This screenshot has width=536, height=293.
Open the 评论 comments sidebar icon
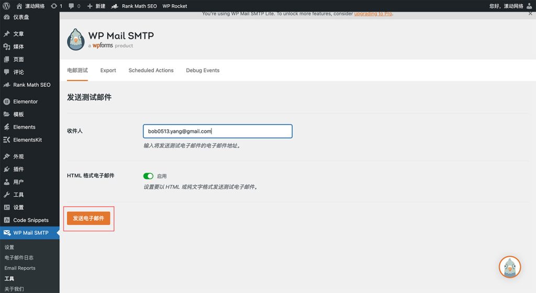tap(6, 72)
